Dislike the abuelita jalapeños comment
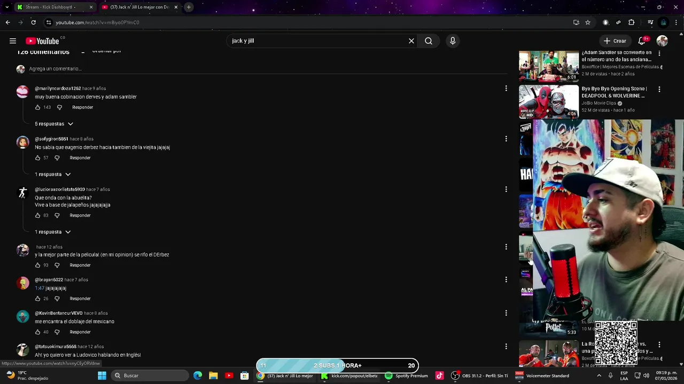 [x=57, y=215]
